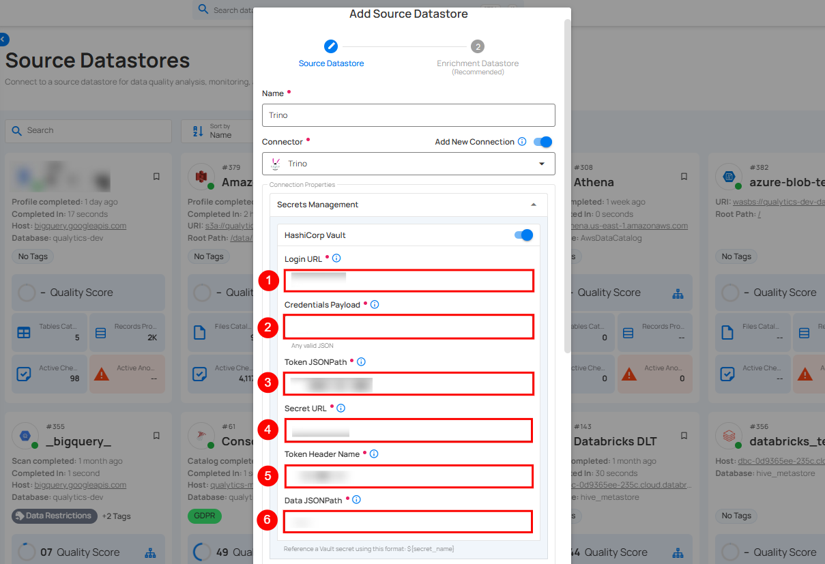The height and width of the screenshot is (564, 825).
Task: Click info icon next to Data JSONPath
Action: pyautogui.click(x=356, y=500)
